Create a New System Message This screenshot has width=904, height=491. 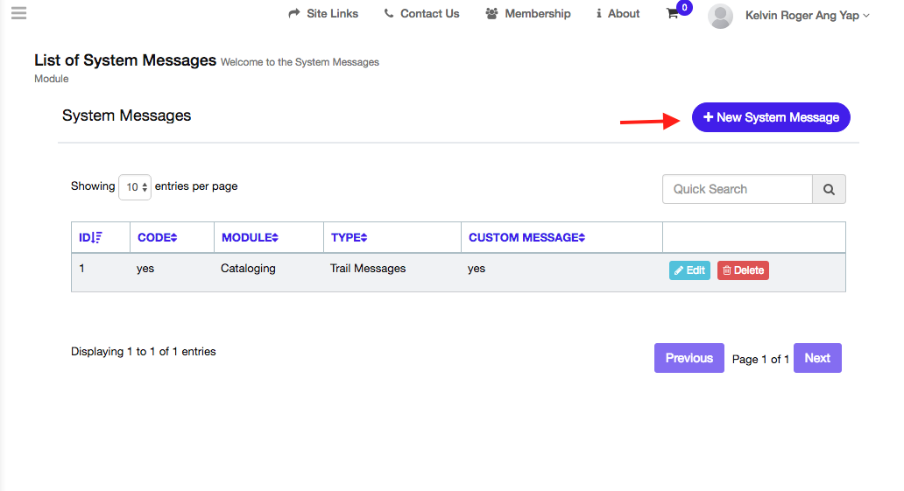click(771, 117)
